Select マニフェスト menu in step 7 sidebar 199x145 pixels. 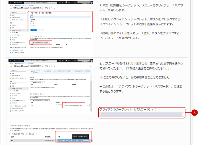click(x=14, y=45)
